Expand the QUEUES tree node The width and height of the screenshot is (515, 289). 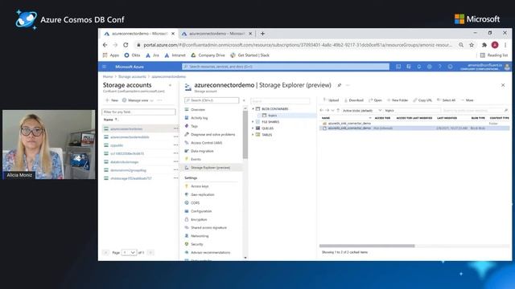[253, 128]
